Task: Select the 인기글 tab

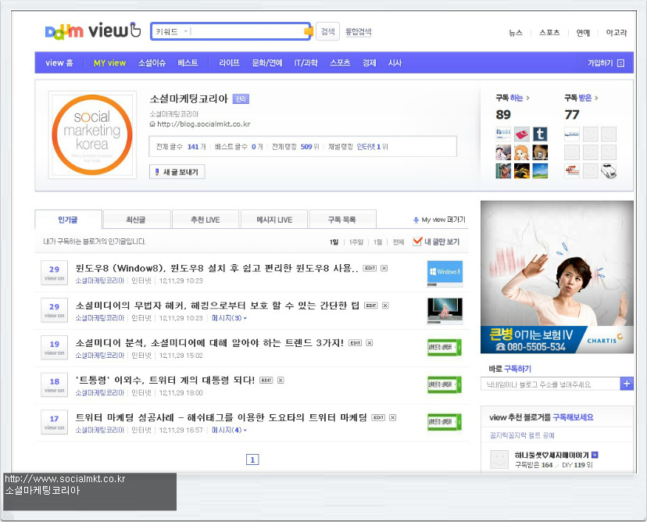Action: 68,219
